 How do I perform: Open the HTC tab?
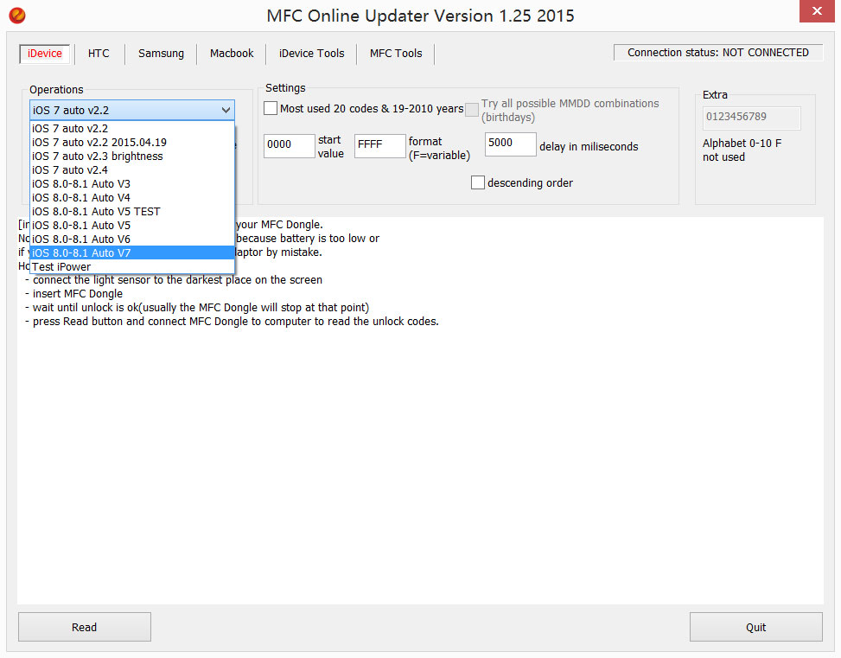coord(99,54)
